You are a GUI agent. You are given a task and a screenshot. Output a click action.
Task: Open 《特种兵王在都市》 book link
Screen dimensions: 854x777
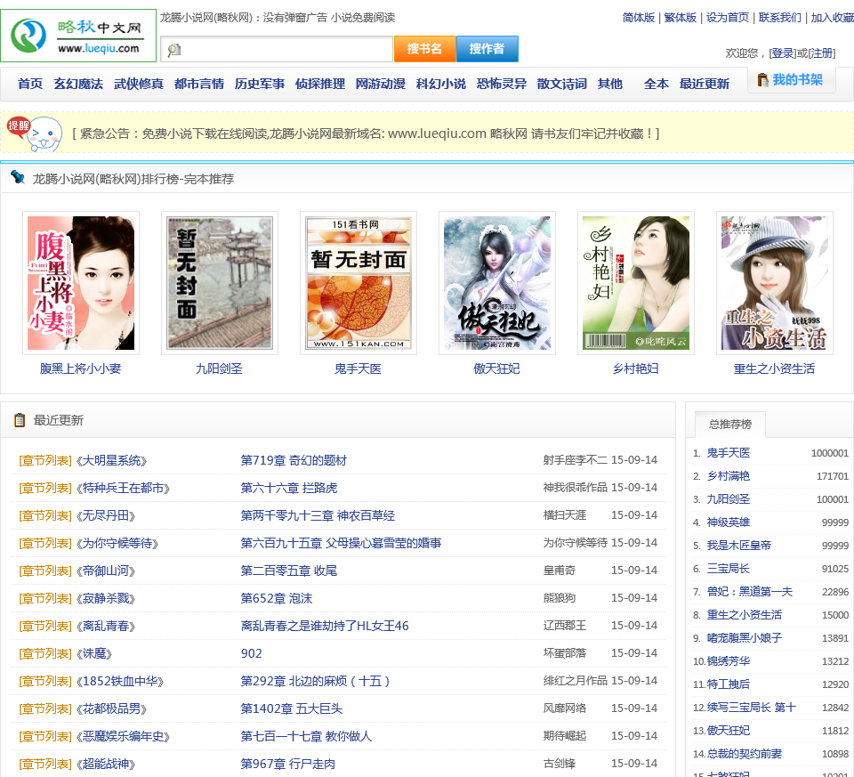pos(123,489)
